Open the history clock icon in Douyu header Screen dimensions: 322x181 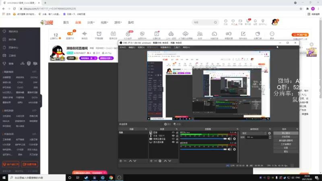(225, 21)
